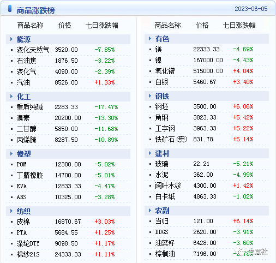Click the -5.21% change for 玻璃
The width and height of the screenshot is (276, 263).
pos(243,164)
